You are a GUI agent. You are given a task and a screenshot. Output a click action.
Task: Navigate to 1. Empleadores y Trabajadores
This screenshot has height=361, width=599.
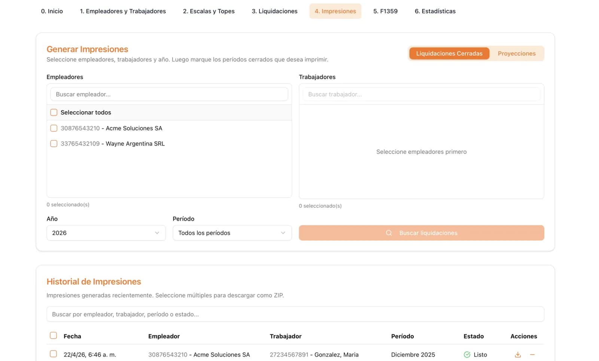(123, 11)
